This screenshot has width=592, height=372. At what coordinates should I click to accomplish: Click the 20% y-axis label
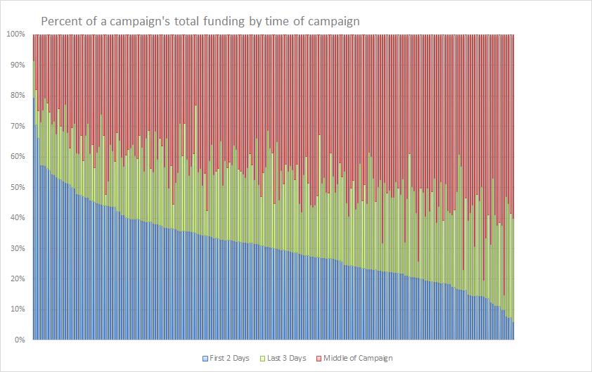click(17, 279)
